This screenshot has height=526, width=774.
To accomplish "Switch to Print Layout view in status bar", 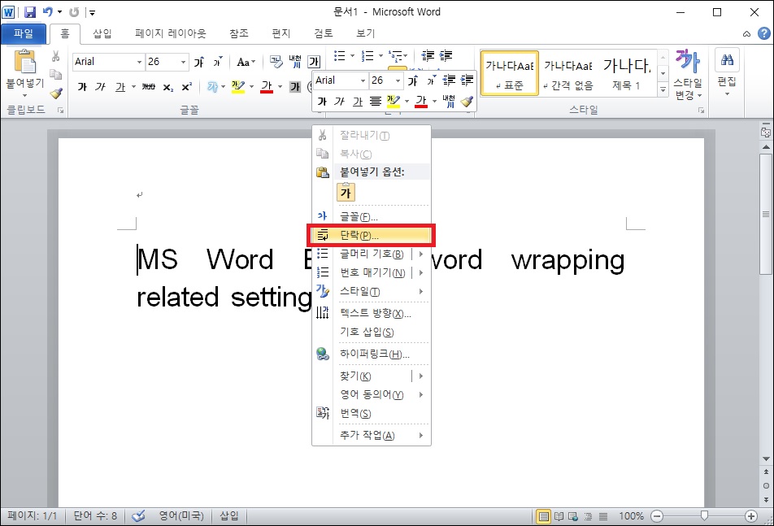I will point(543,516).
